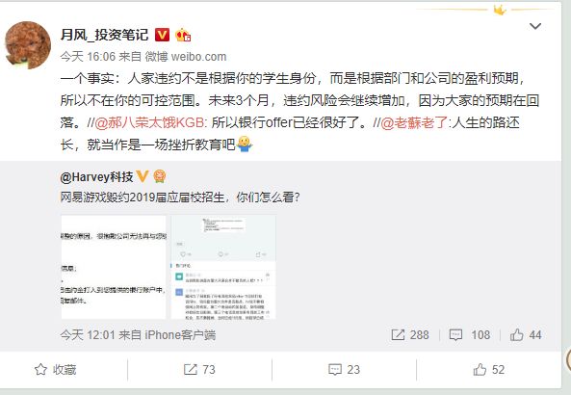Viewport: 571px width, 395px height.
Task: Click the crown membership badge icon
Action: (183, 35)
